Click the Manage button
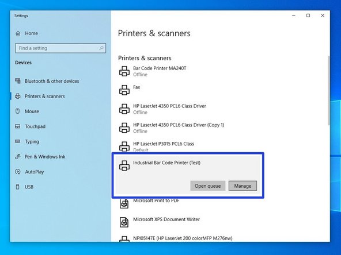 click(243, 186)
